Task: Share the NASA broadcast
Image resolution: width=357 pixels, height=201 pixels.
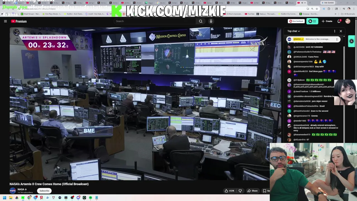Action: click(252, 191)
